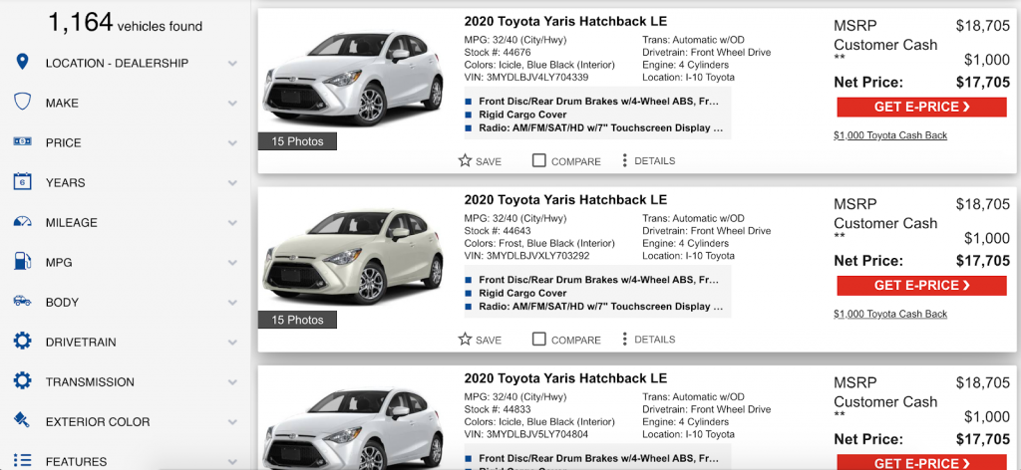Open $1,000 Toyota Cash Back link, second listing

[x=890, y=315]
